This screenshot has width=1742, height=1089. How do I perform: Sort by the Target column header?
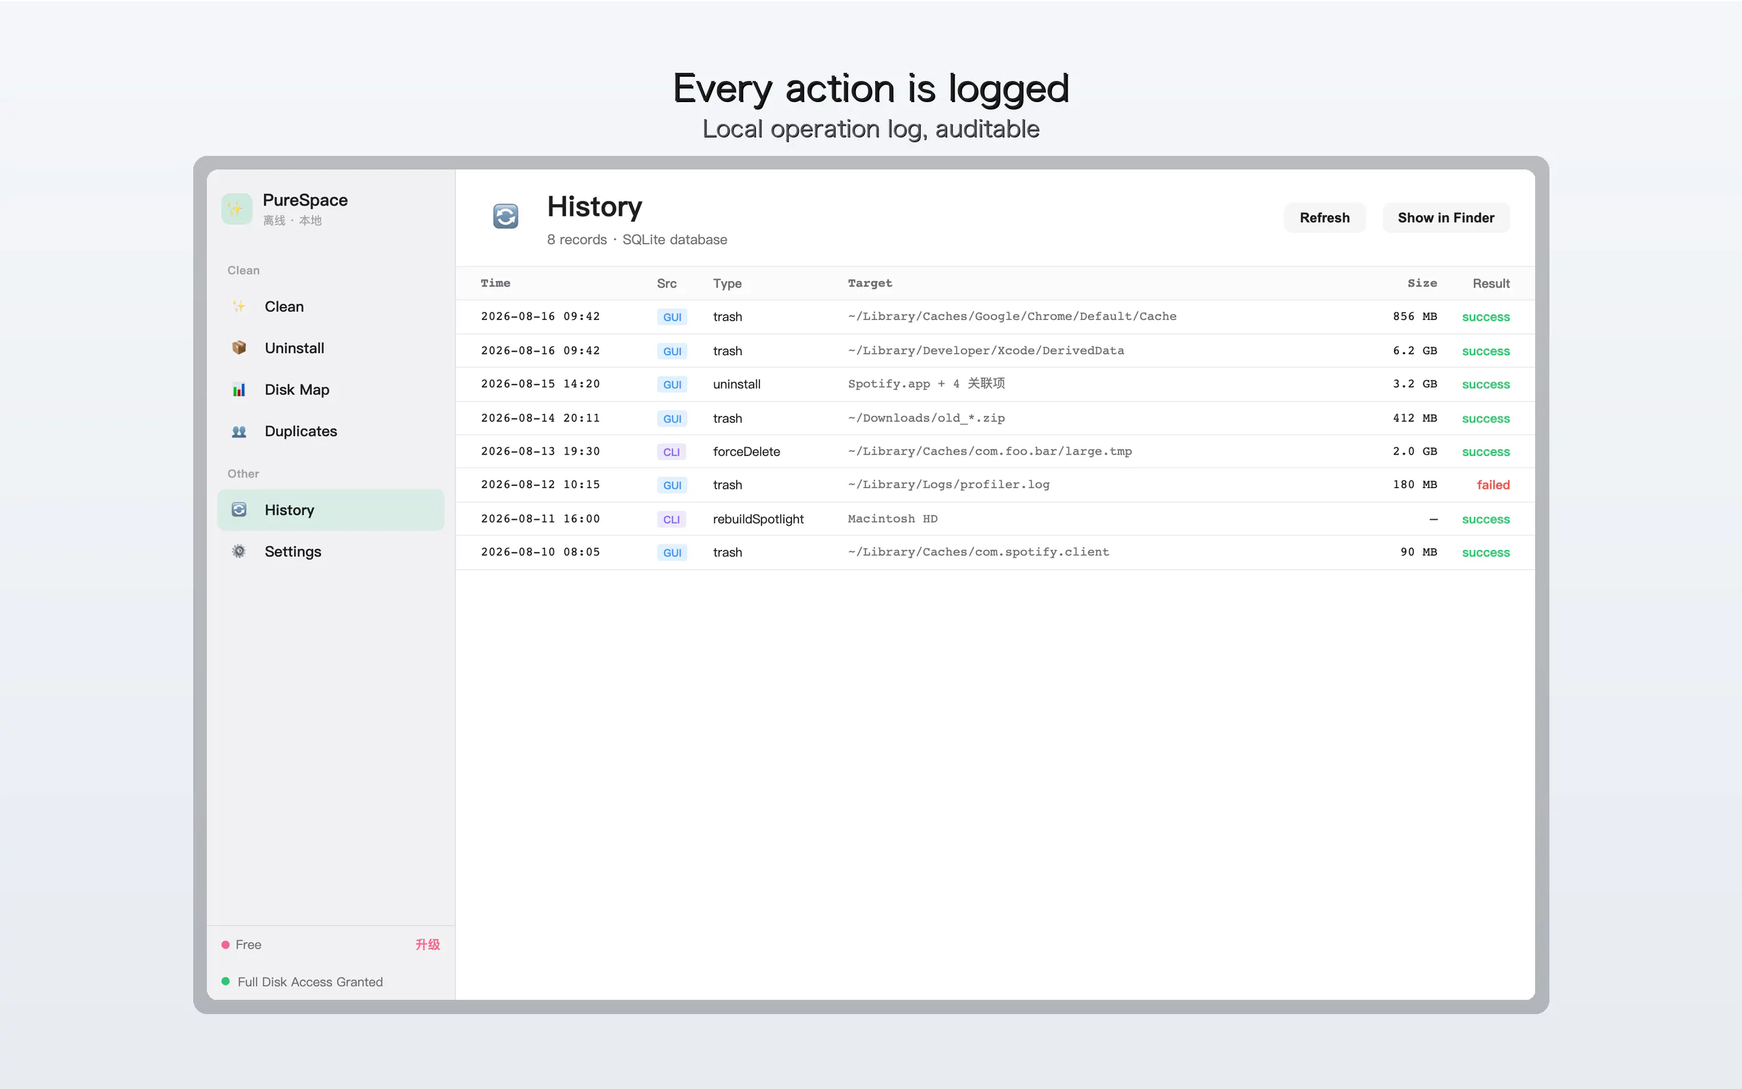click(870, 283)
